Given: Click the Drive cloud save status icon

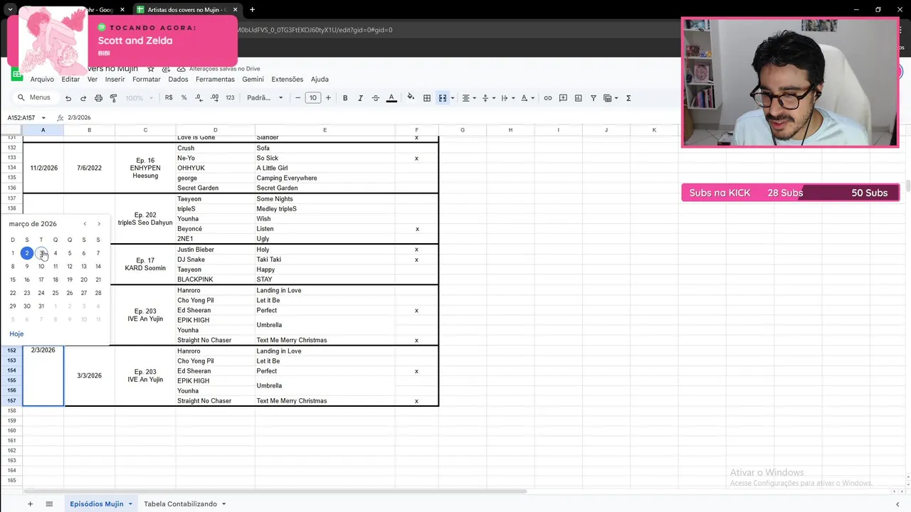Looking at the screenshot, I should click(181, 68).
